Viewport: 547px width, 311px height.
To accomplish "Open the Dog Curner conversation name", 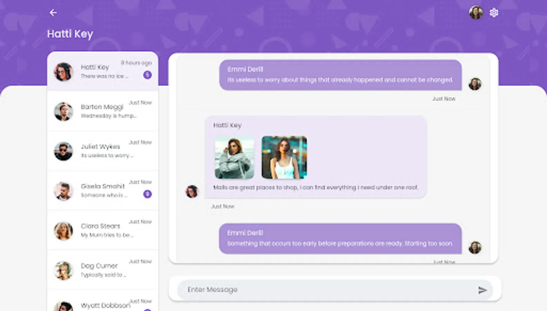I will (x=99, y=266).
